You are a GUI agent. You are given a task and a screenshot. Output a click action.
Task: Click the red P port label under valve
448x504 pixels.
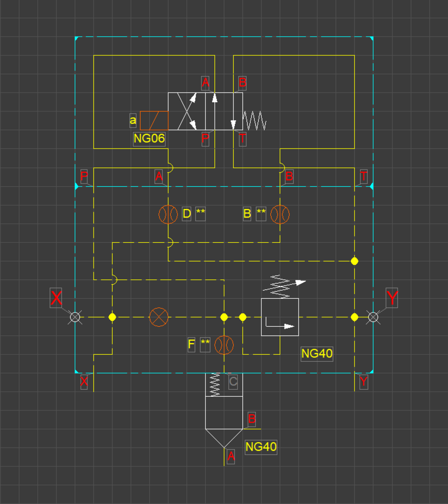pos(205,139)
